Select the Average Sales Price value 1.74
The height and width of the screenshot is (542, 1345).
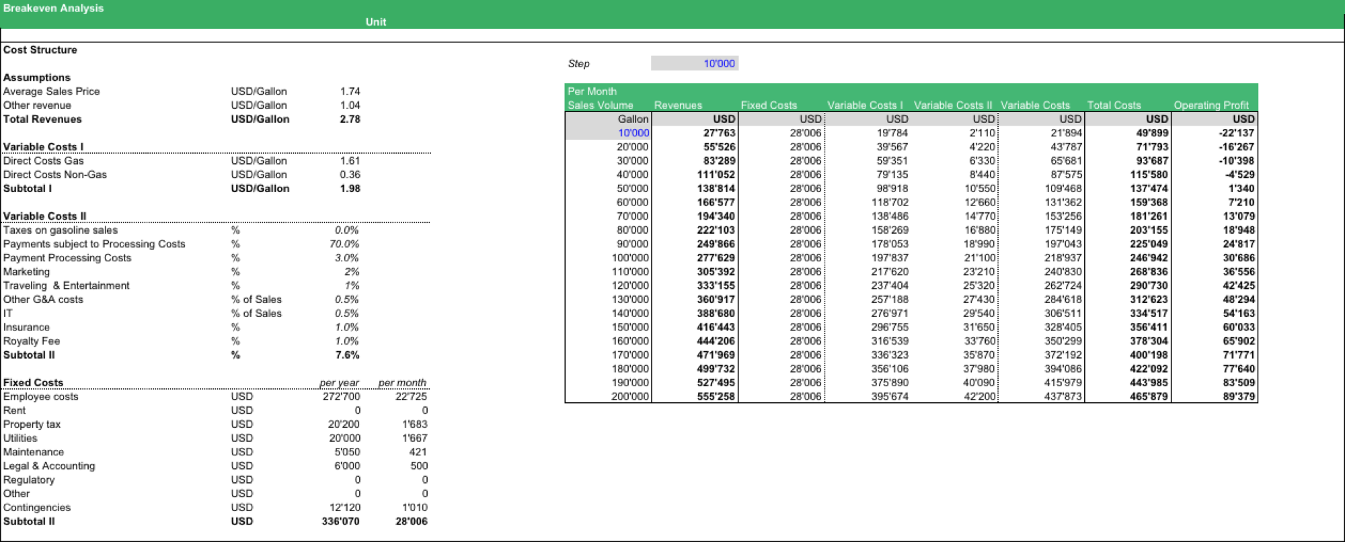(350, 91)
